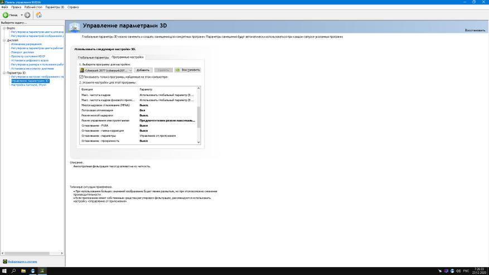Open the 'Параметры 3D' menu

point(55,7)
